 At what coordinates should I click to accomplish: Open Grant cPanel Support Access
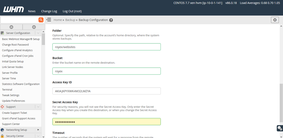click(x=19, y=118)
